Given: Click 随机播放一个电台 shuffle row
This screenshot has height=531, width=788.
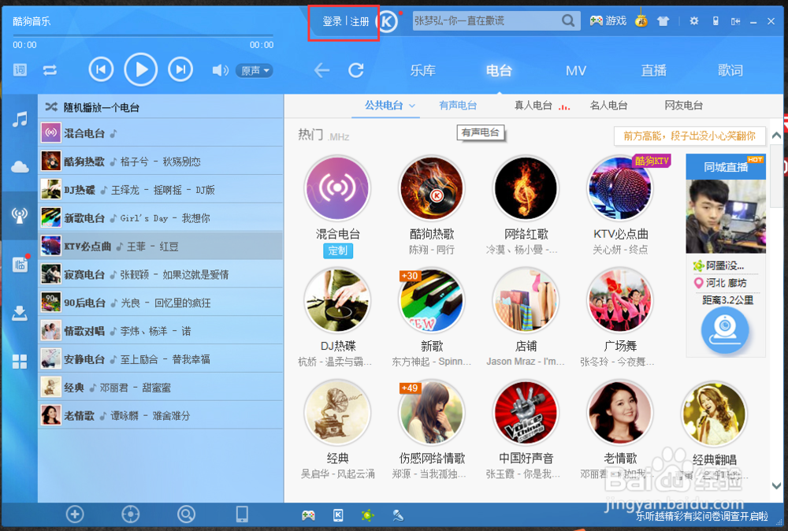Looking at the screenshot, I should click(x=161, y=106).
